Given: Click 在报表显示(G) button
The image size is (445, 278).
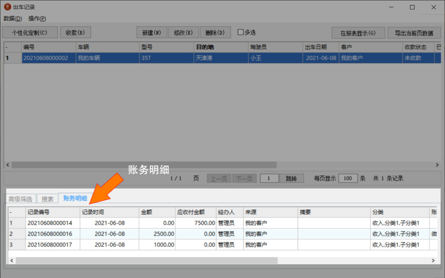Looking at the screenshot, I should (358, 33).
